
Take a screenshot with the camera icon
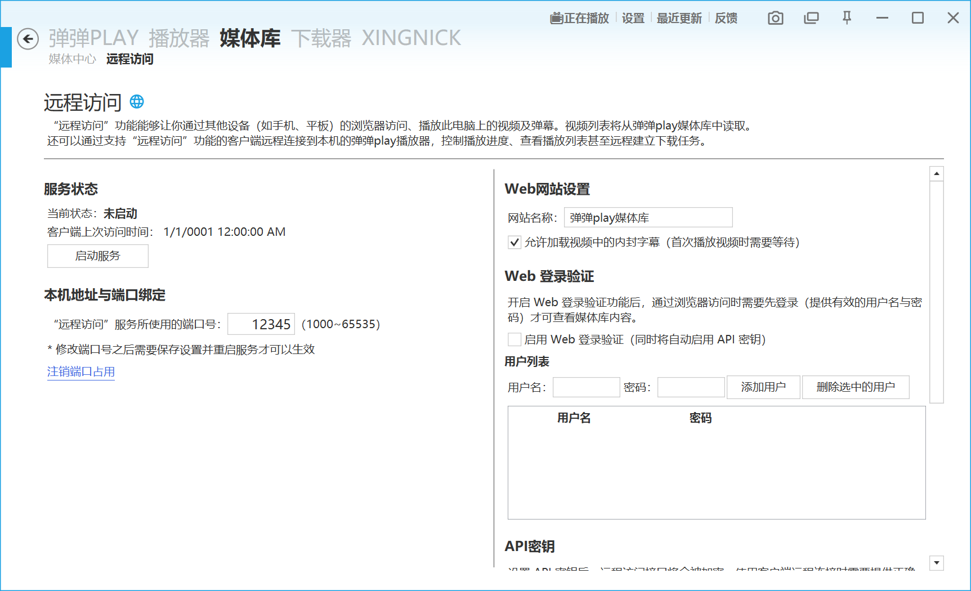pyautogui.click(x=775, y=18)
